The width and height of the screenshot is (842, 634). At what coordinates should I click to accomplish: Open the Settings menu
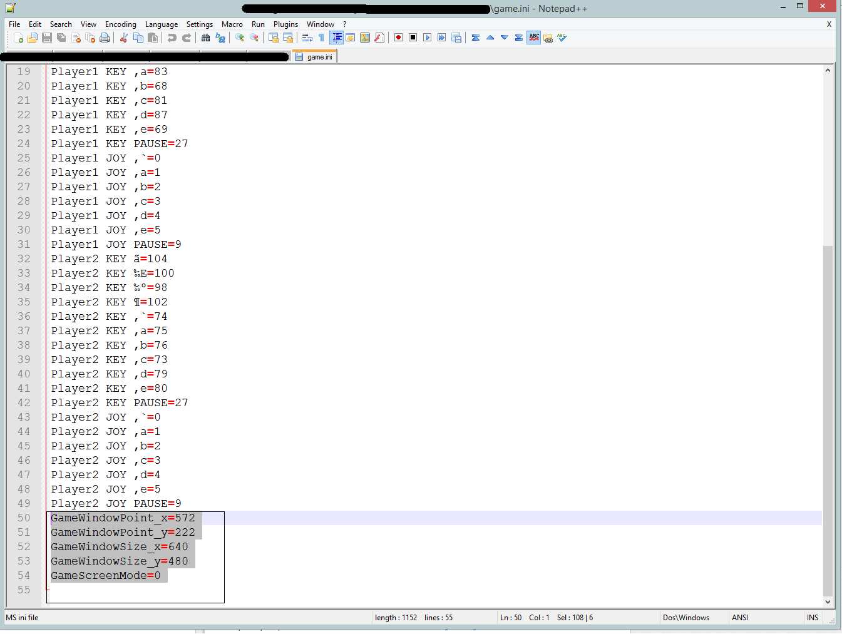pyautogui.click(x=200, y=24)
